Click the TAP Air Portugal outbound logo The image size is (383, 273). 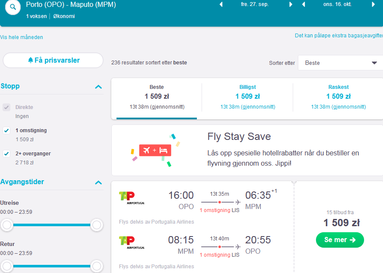tap(132, 198)
